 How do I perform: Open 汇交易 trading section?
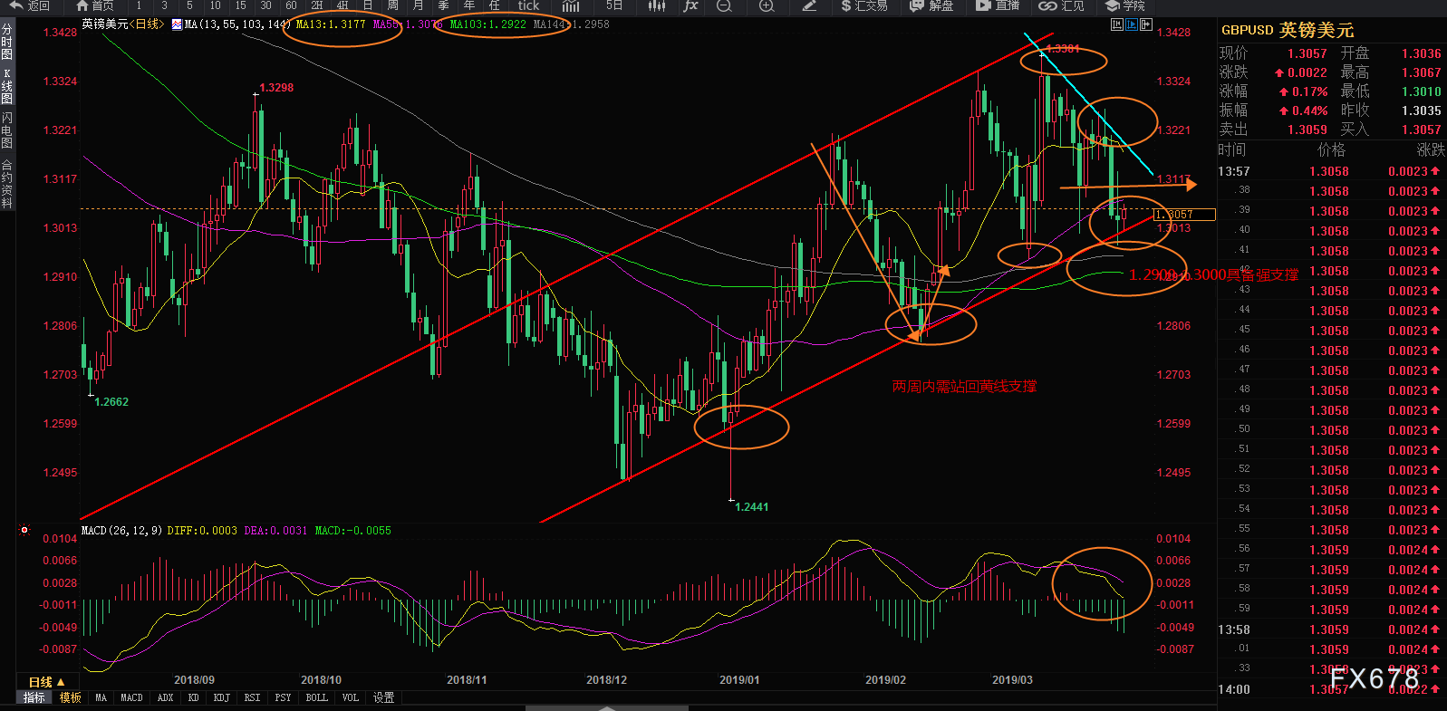[x=863, y=5]
